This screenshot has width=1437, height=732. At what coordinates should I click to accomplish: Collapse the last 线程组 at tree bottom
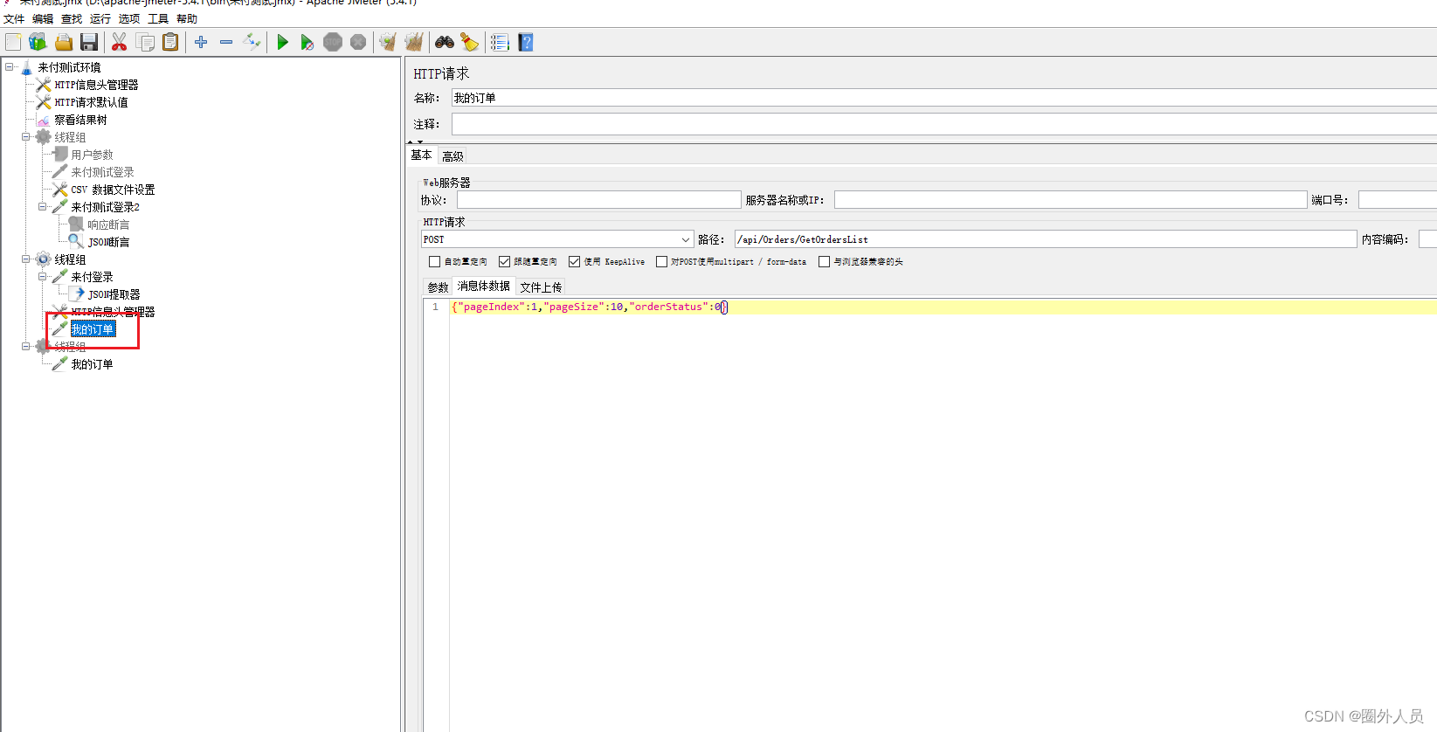[x=26, y=346]
